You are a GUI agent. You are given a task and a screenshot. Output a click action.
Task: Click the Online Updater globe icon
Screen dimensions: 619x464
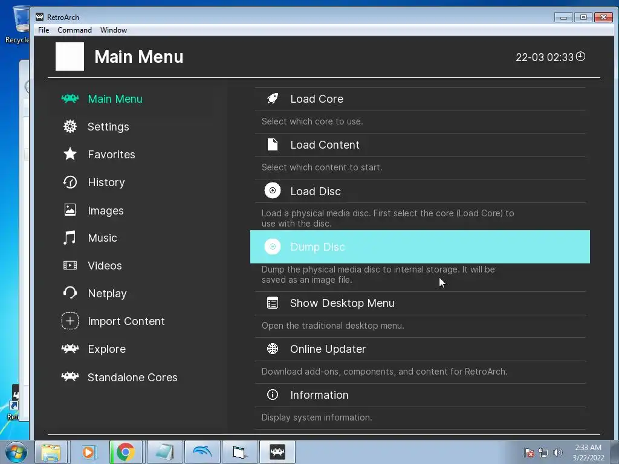coord(273,349)
